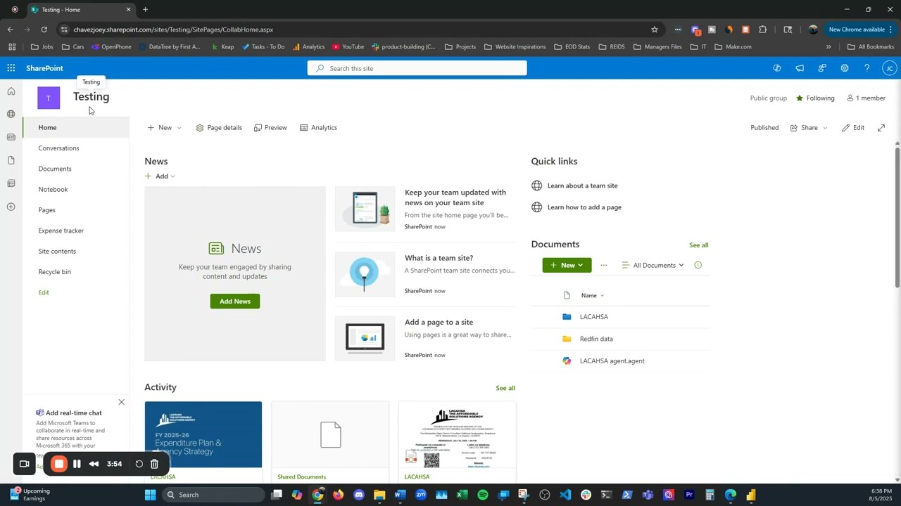Open page Analytics
This screenshot has width=901, height=506.
coord(318,128)
